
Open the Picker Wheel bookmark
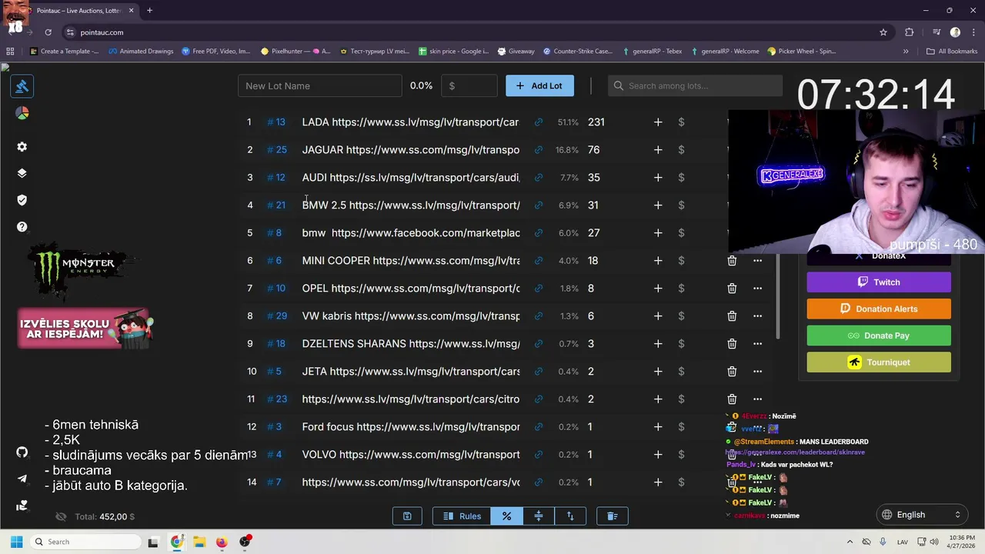[x=802, y=52]
